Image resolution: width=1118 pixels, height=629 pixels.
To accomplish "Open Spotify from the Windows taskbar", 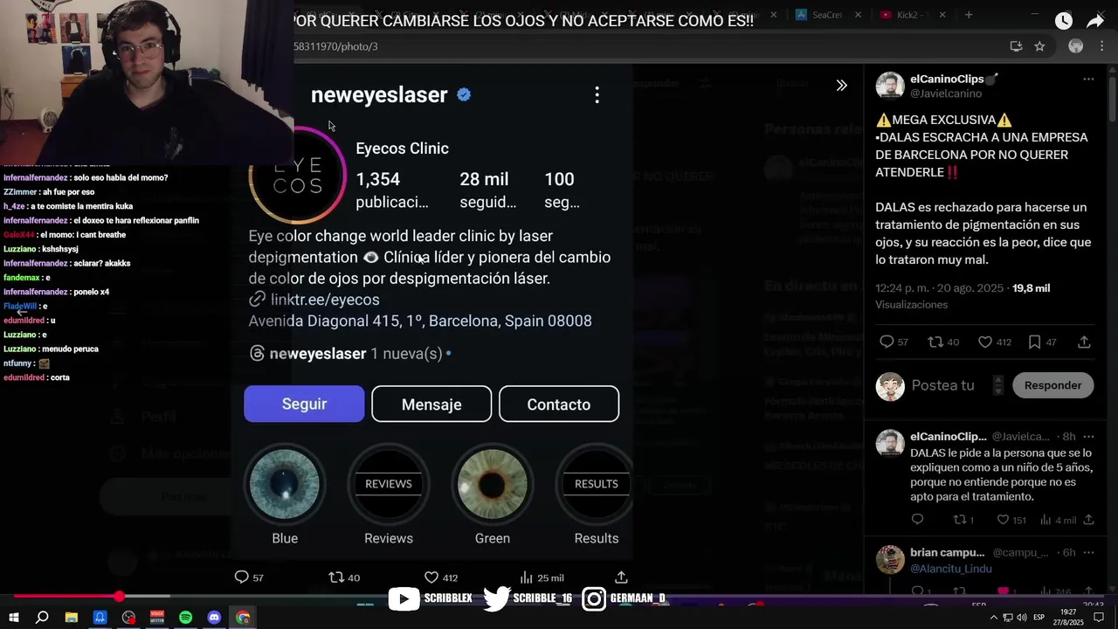I will coord(185,618).
